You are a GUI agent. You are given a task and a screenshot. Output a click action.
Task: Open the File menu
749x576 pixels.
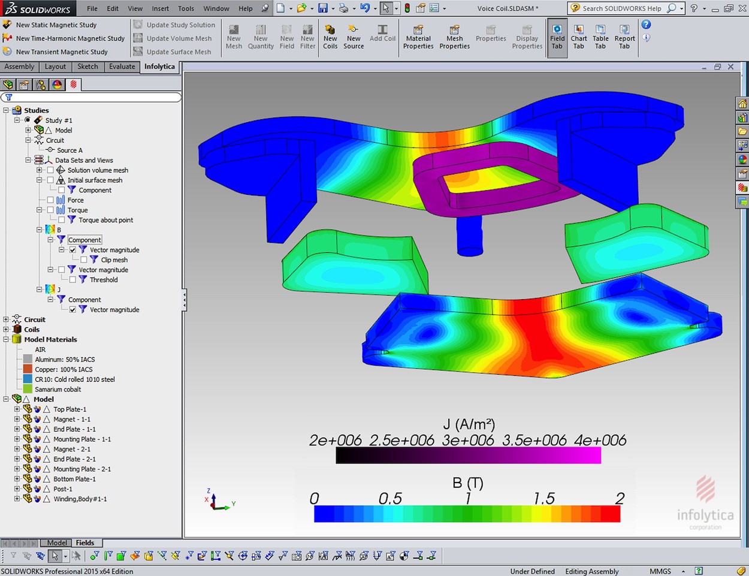[92, 8]
